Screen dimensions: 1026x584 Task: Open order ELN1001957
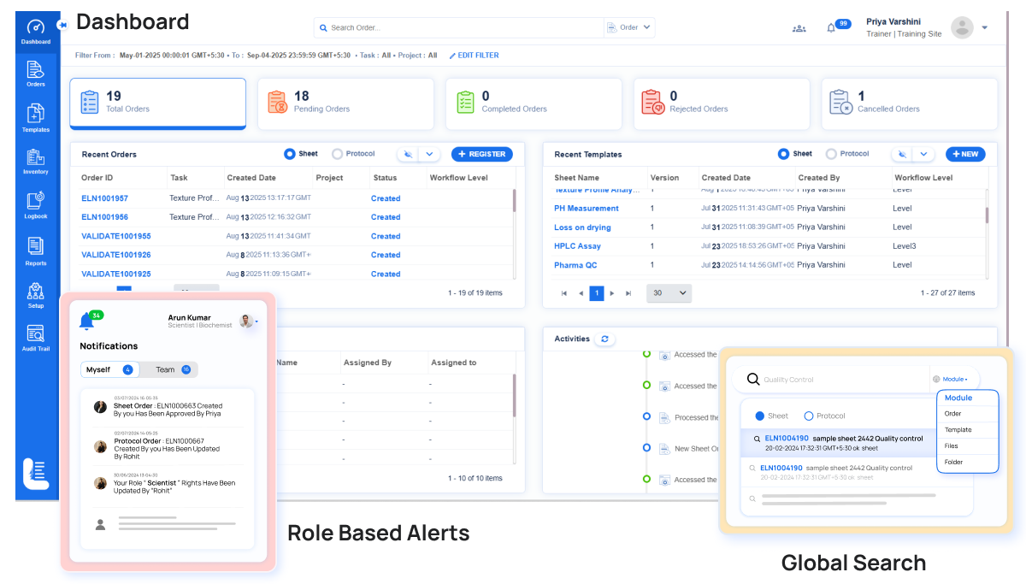pos(104,198)
